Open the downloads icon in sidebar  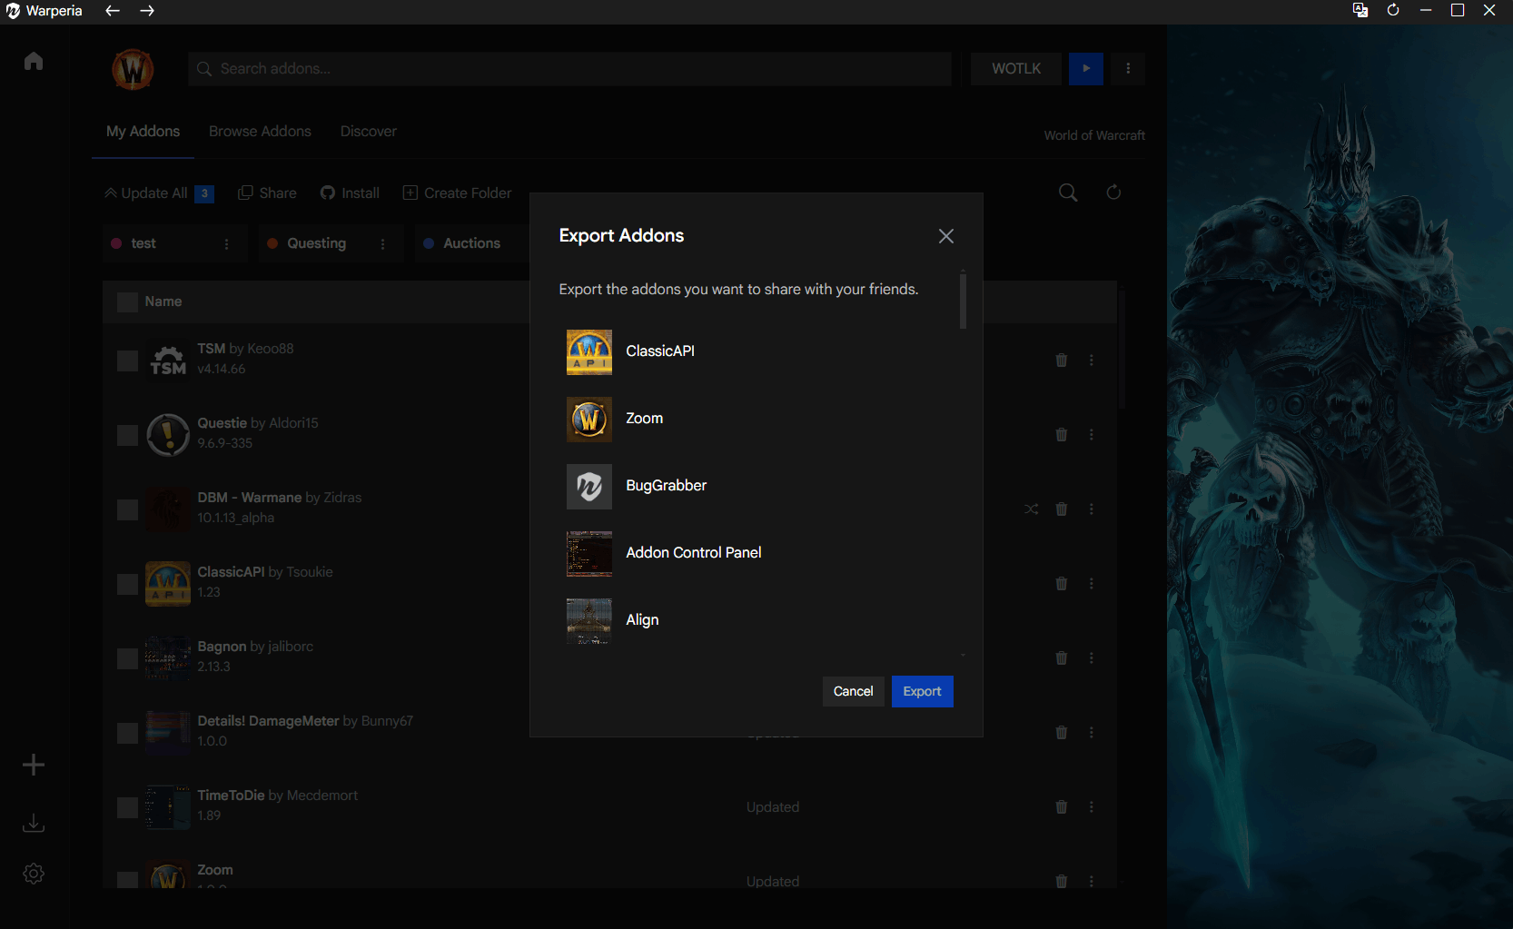(34, 823)
